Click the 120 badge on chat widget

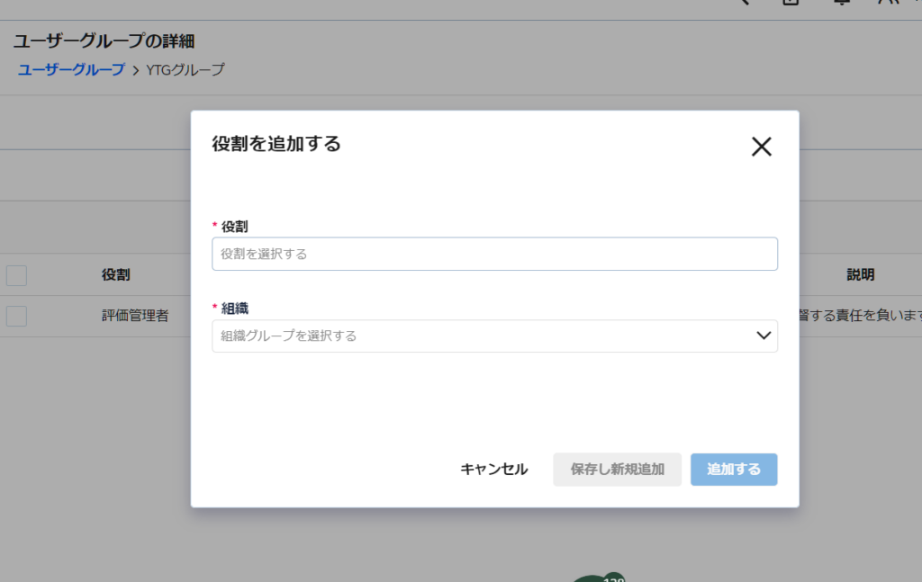click(614, 578)
